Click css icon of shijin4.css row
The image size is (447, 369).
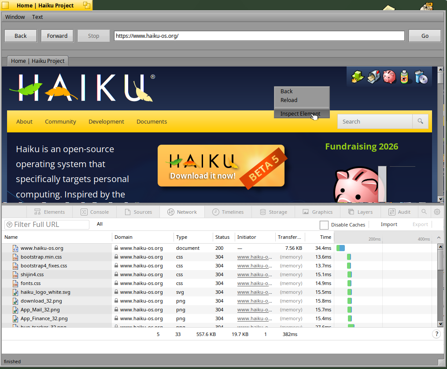tap(15, 275)
